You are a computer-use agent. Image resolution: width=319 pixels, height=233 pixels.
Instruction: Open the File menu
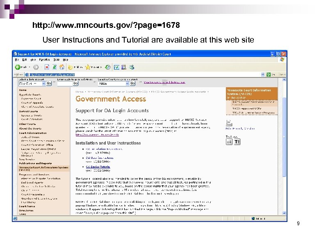click(17, 60)
